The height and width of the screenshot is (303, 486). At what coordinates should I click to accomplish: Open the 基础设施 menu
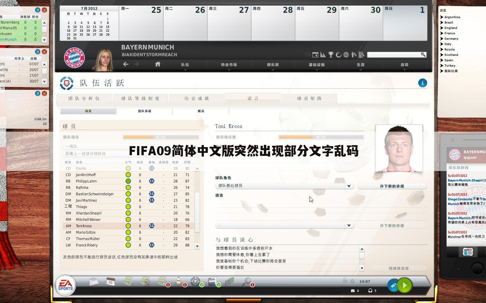pos(317,65)
